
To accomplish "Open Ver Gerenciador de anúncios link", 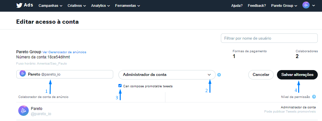I will pos(64,52).
